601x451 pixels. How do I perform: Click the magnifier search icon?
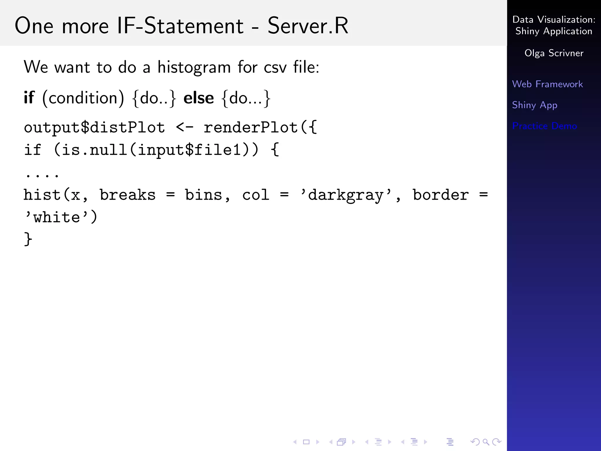(x=486, y=442)
